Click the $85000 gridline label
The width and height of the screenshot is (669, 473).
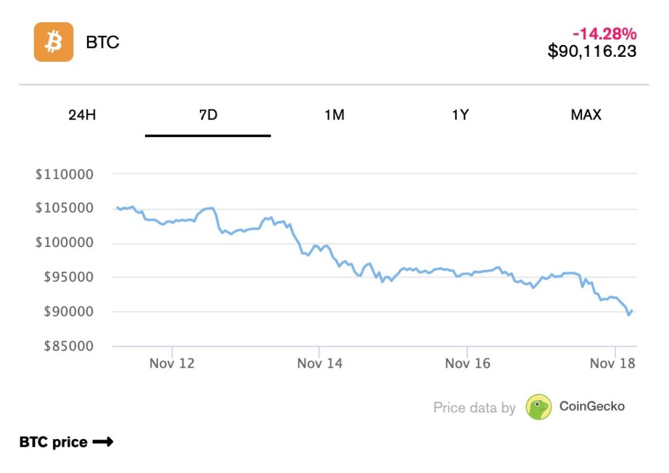pos(69,346)
